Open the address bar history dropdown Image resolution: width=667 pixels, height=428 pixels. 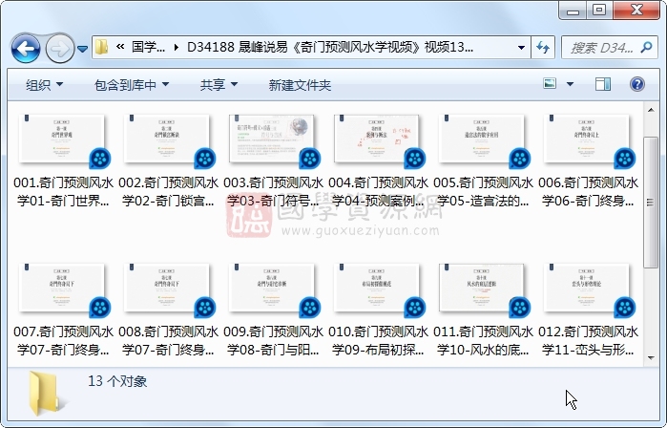tap(521, 48)
